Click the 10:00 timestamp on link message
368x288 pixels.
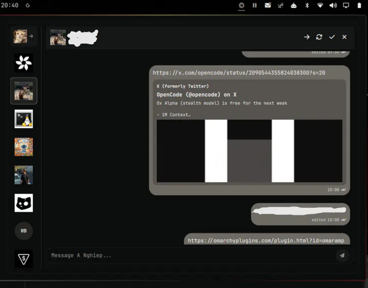point(333,190)
